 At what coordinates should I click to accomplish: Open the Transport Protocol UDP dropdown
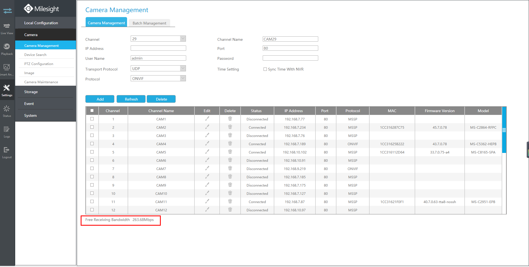point(158,69)
